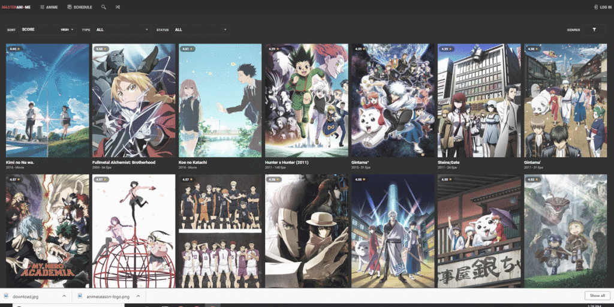The image size is (614, 307).
Task: Expand options chevron for animeseason-logo.png
Action: tap(139, 296)
